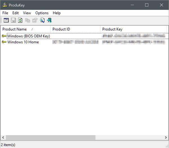Select the Windows 10 Home row
169x148 pixels.
click(x=84, y=42)
